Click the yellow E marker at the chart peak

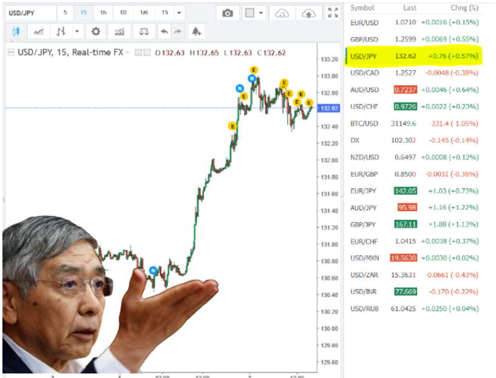(254, 70)
